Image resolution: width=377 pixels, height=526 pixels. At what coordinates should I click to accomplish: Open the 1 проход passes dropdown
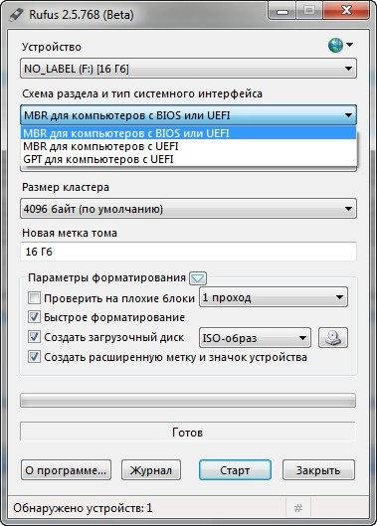(x=274, y=297)
